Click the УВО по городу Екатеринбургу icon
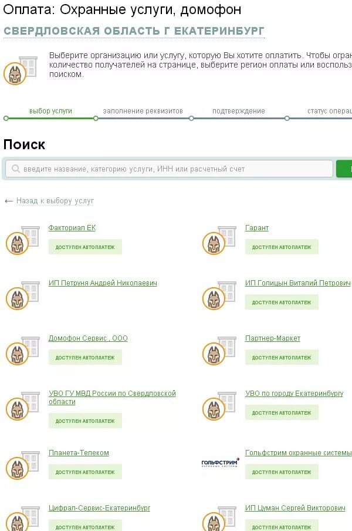Screen dimensions: 352x531 coord(219,406)
